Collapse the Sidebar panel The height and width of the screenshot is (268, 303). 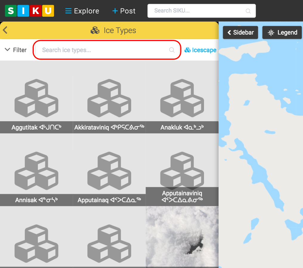(240, 32)
